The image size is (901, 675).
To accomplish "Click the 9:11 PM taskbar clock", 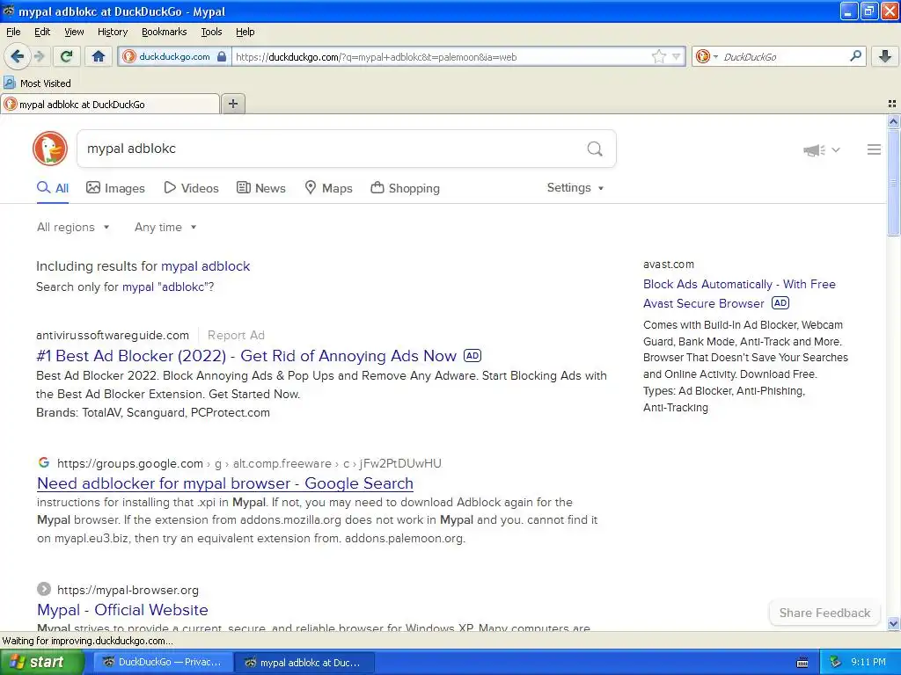I will 868,662.
